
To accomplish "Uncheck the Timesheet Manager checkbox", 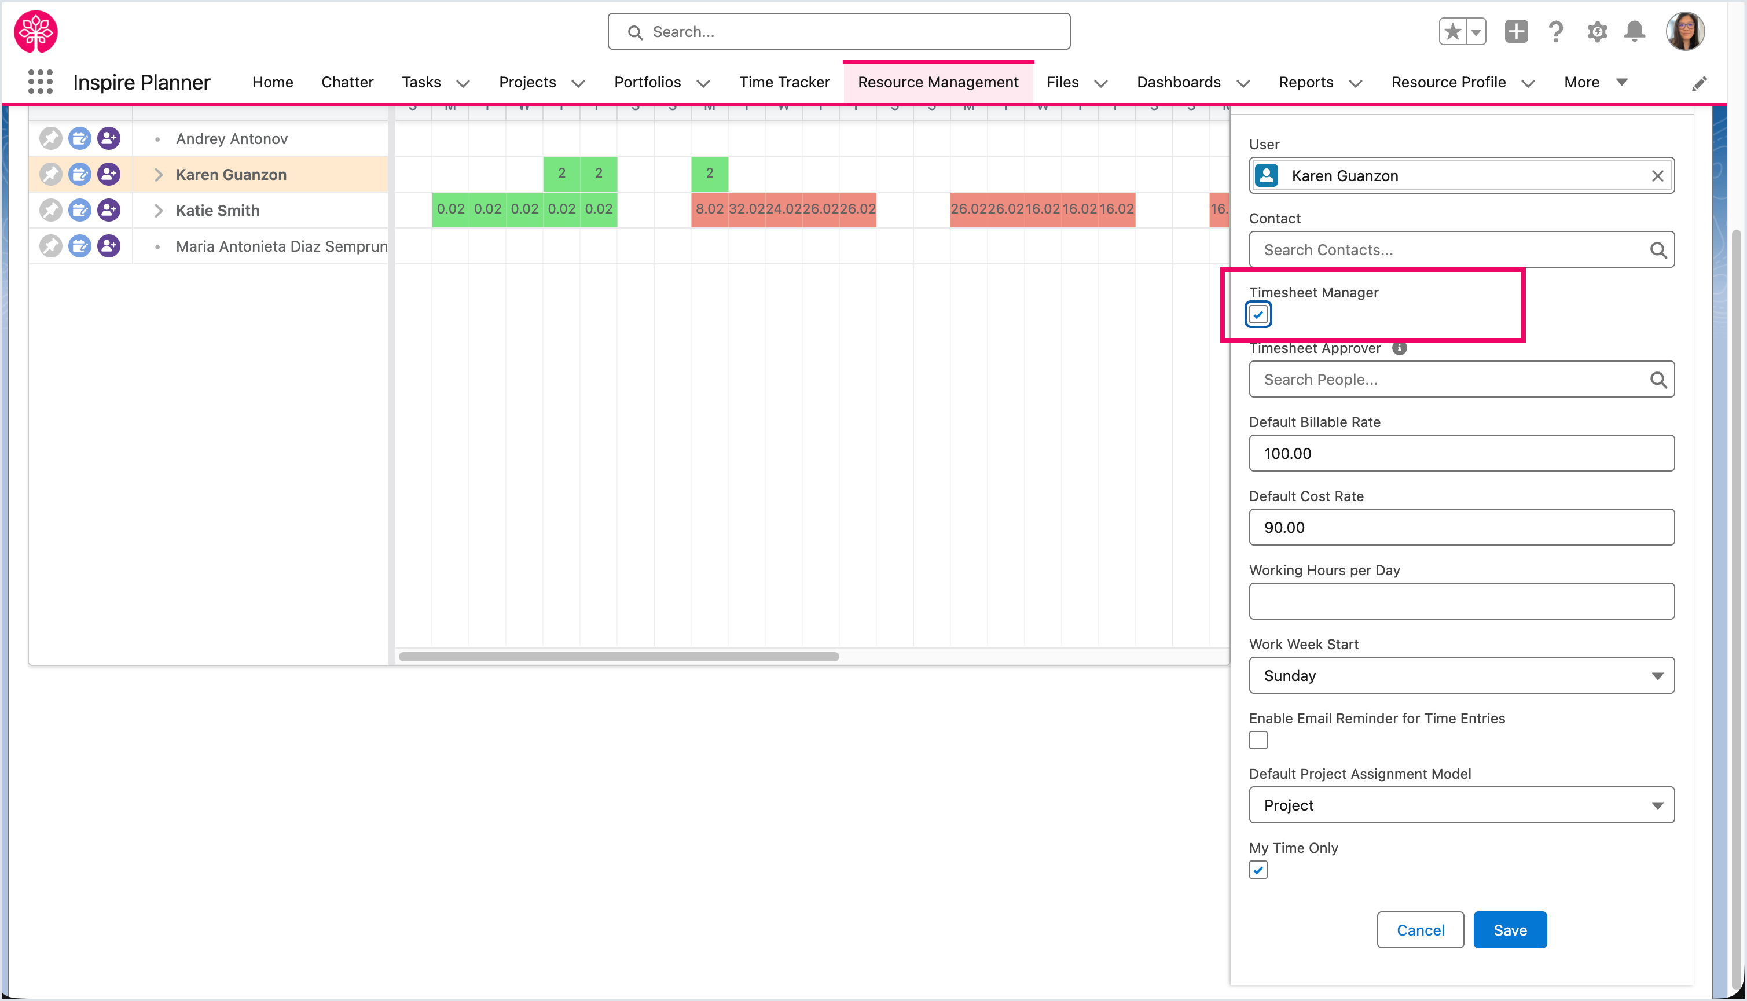I will pos(1258,315).
